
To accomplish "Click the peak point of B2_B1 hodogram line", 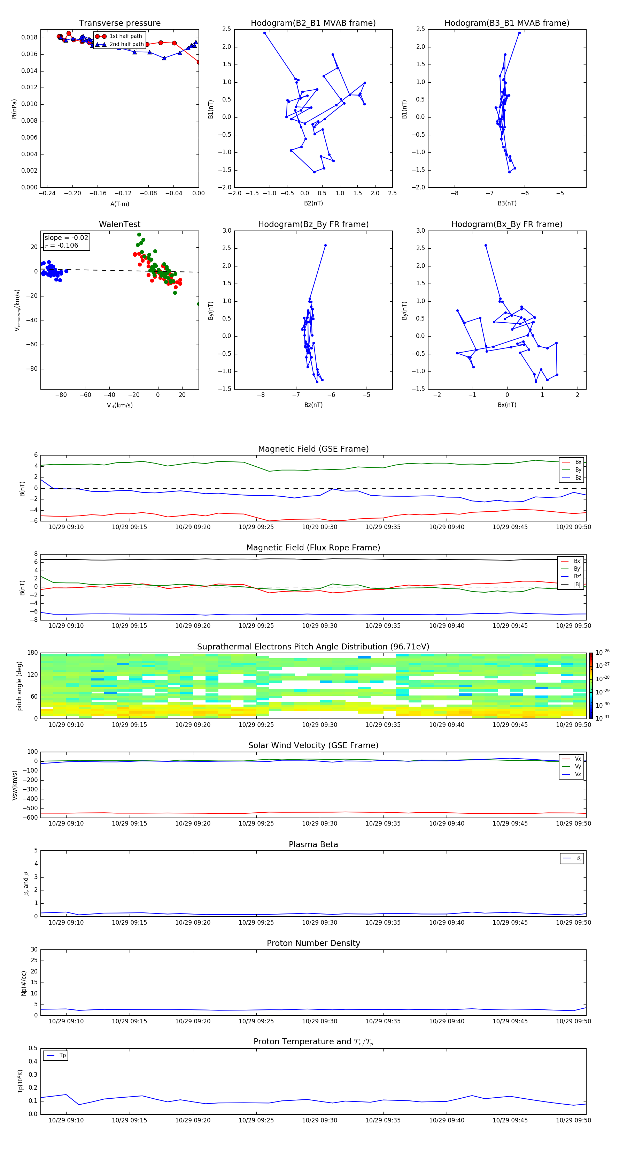I will click(265, 33).
